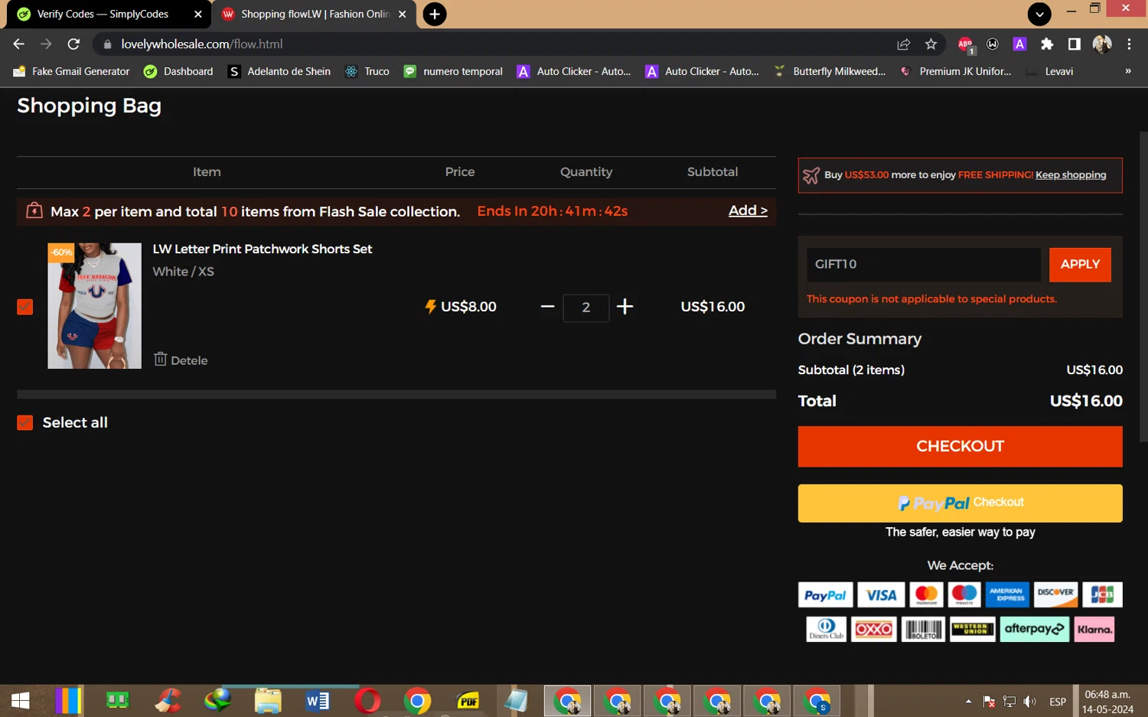The height and width of the screenshot is (717, 1148).
Task: Open Chrome's three-dot menu
Action: coord(1129,44)
